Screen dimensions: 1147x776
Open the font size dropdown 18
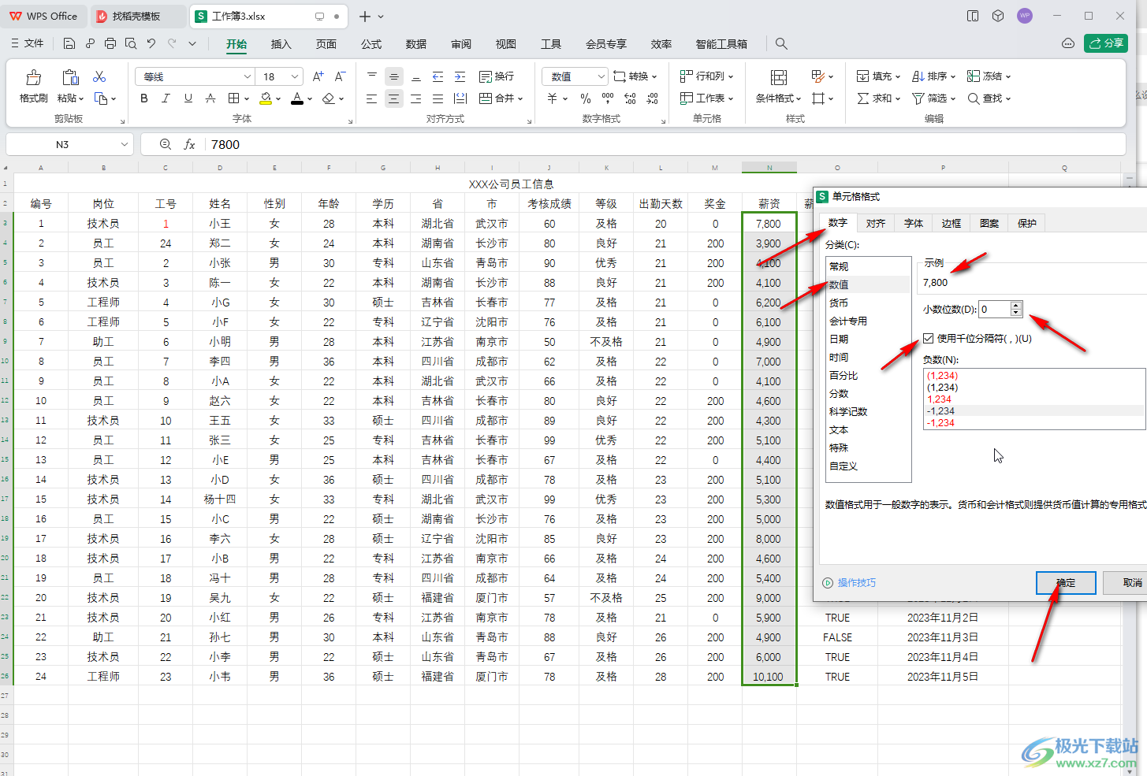click(295, 76)
